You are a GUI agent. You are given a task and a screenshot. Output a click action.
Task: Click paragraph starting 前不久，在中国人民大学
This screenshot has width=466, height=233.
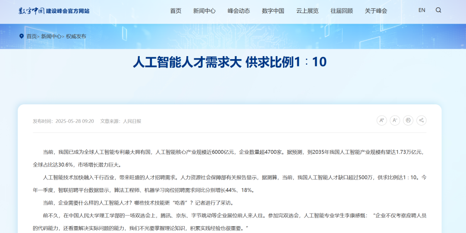pos(230,222)
